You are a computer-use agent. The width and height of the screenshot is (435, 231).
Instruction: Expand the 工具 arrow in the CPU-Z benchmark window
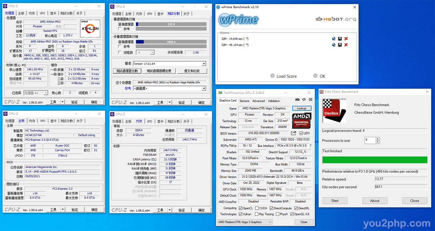tap(170, 103)
